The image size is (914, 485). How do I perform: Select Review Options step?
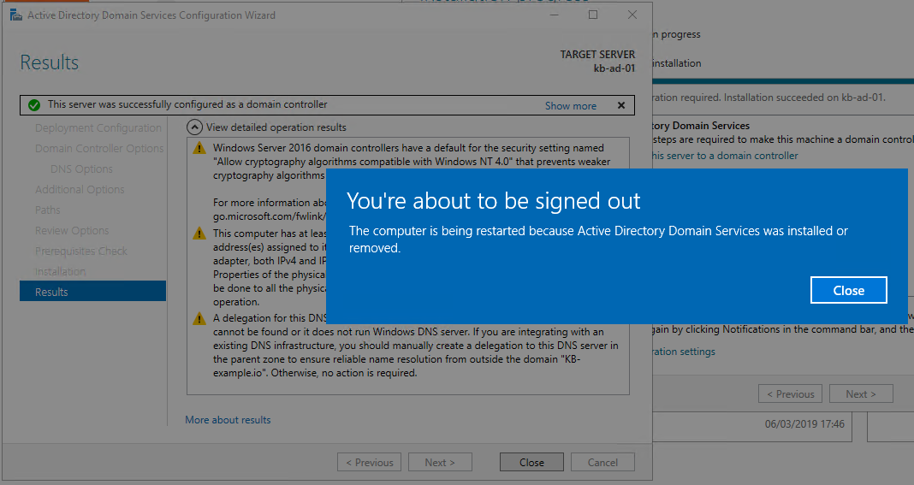[x=72, y=230]
